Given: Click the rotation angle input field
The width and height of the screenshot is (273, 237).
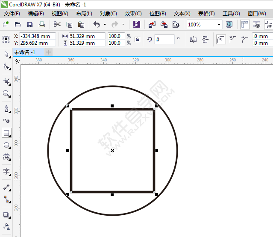Looking at the screenshot, I should coord(164,40).
